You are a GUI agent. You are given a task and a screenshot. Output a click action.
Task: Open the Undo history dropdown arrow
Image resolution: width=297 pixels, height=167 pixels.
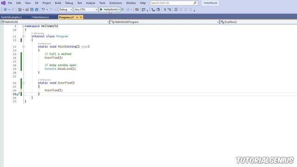point(47,9)
